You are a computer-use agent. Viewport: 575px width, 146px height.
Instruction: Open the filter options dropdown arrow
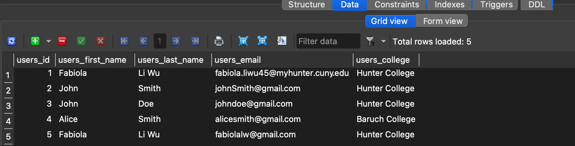(384, 41)
